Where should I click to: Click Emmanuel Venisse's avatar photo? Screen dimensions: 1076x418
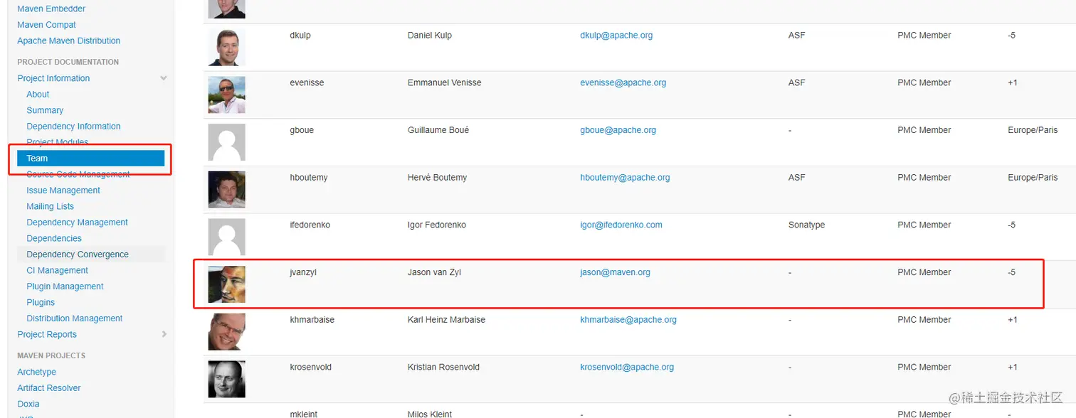(227, 95)
